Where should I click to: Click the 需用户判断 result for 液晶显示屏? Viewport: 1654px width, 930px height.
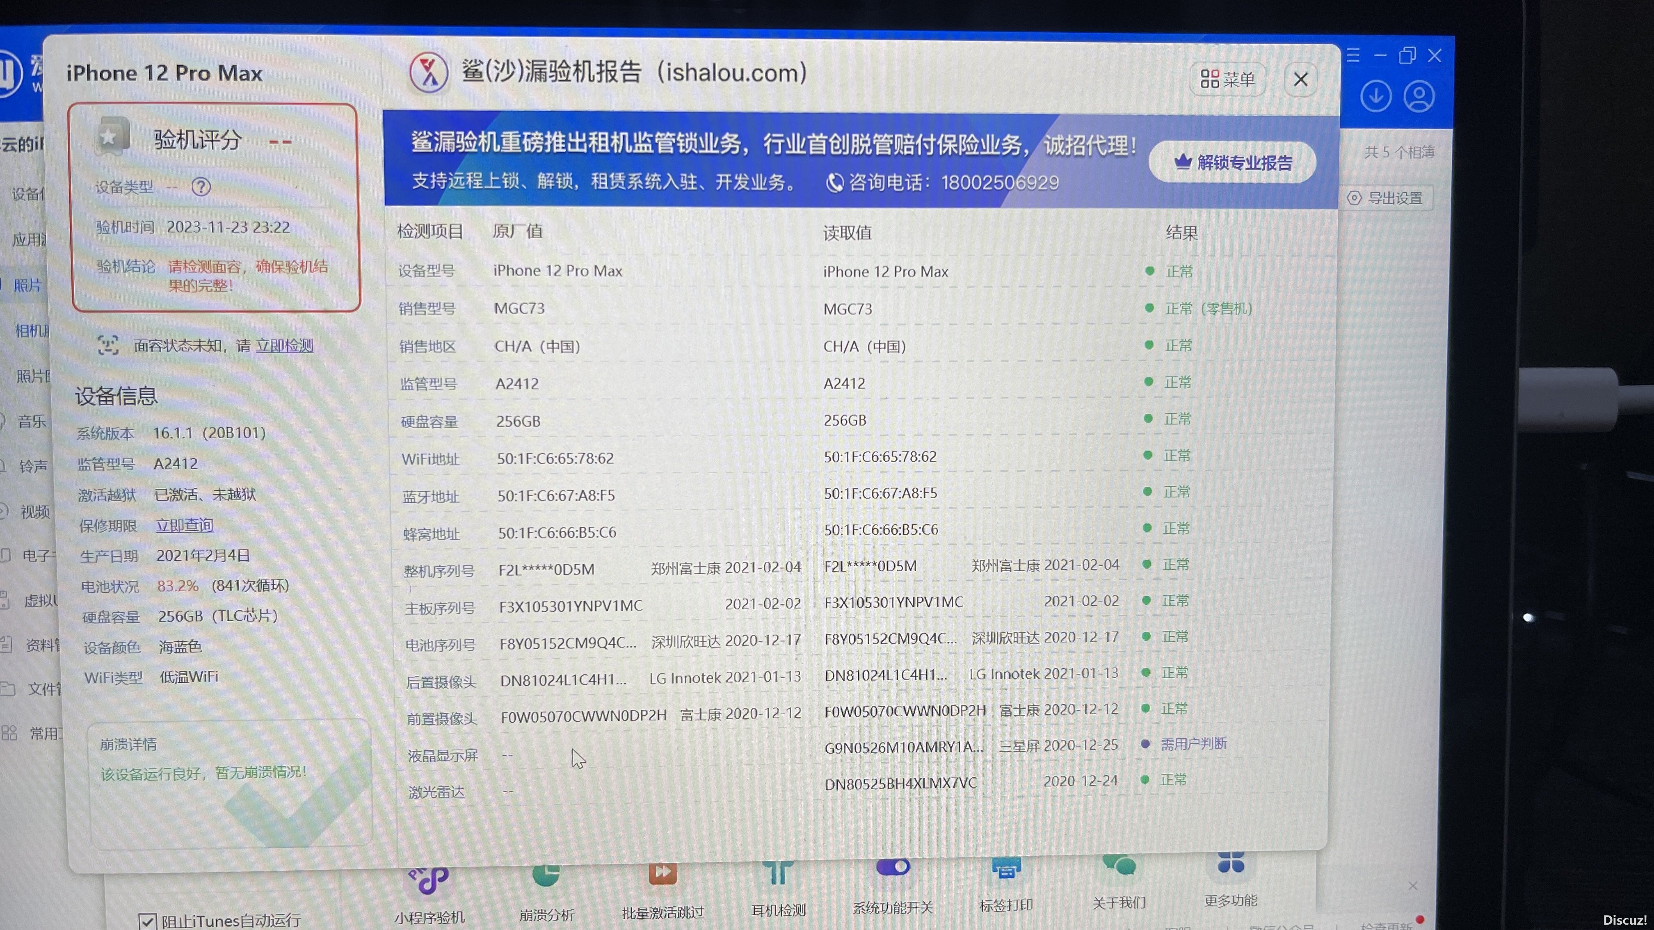click(1193, 744)
